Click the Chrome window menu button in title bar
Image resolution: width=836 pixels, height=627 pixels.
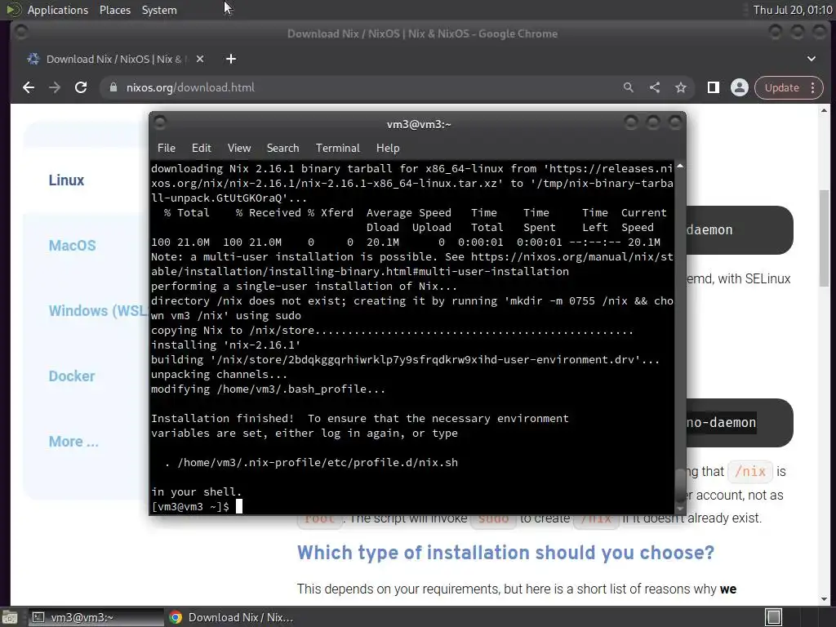click(20, 33)
